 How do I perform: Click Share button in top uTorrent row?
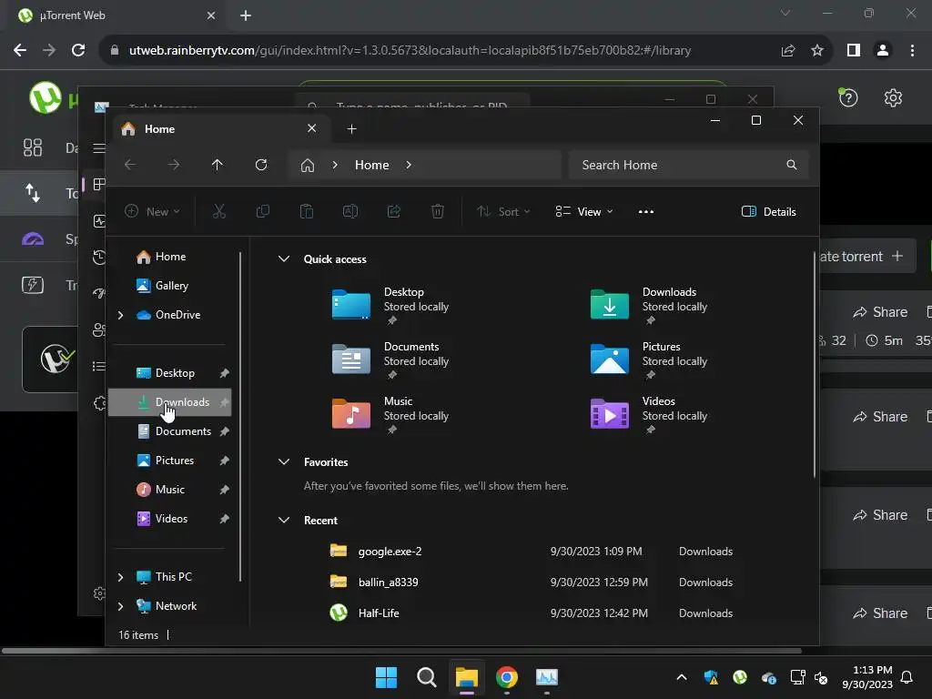880,312
